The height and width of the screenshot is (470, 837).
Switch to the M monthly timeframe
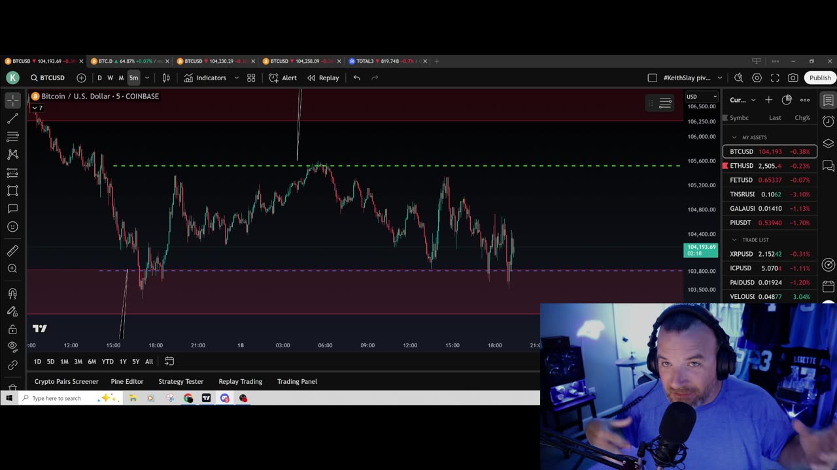[121, 78]
